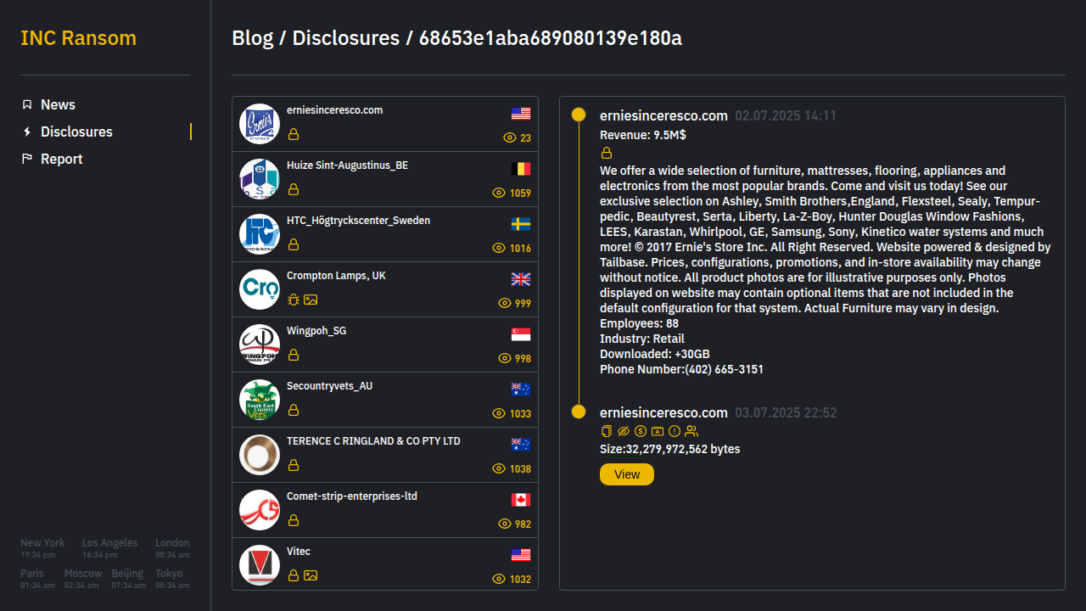Click the Ernie's logo thumbnail
1086x611 pixels.
tap(260, 124)
